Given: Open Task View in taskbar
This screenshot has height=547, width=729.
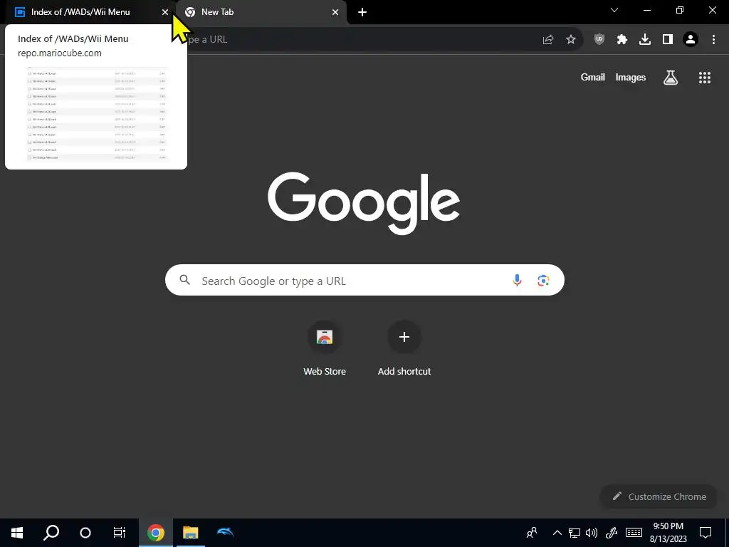Looking at the screenshot, I should [120, 533].
